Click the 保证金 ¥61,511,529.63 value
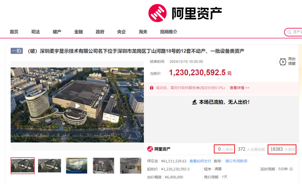This screenshot has height=184, width=302. click(174, 161)
